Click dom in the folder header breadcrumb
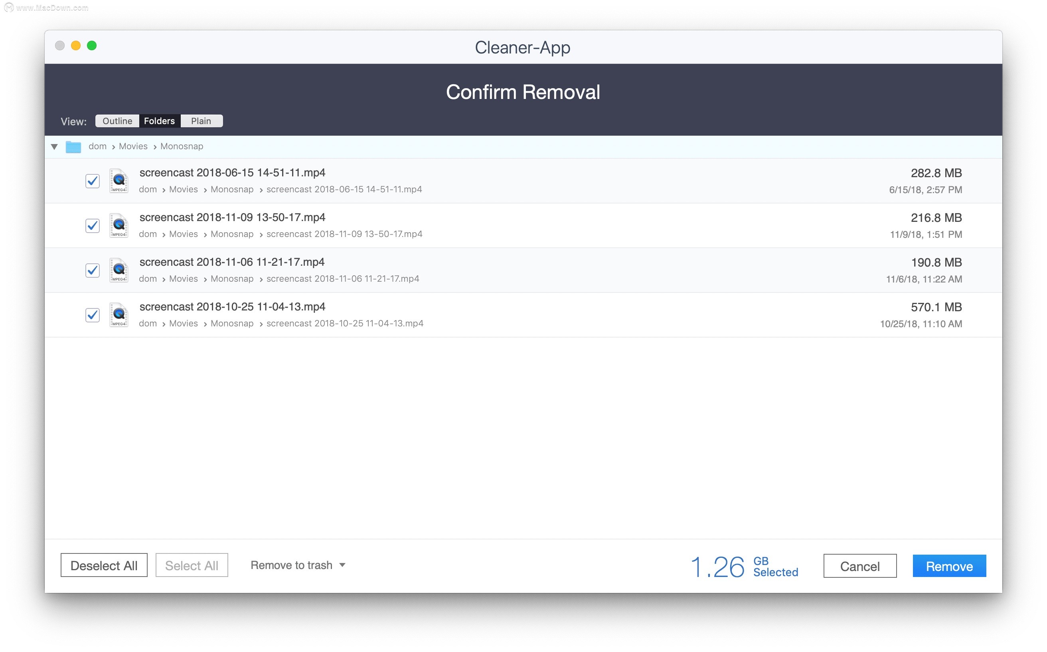Screen dimensions: 1047x652 pyautogui.click(x=97, y=146)
